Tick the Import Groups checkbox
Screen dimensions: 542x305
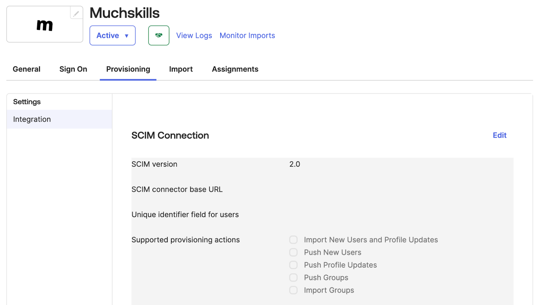293,290
